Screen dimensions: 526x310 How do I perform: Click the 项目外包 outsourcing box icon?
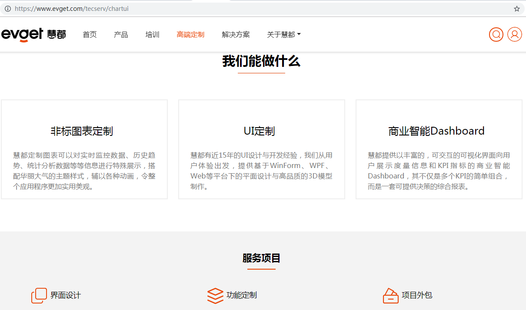click(x=391, y=295)
